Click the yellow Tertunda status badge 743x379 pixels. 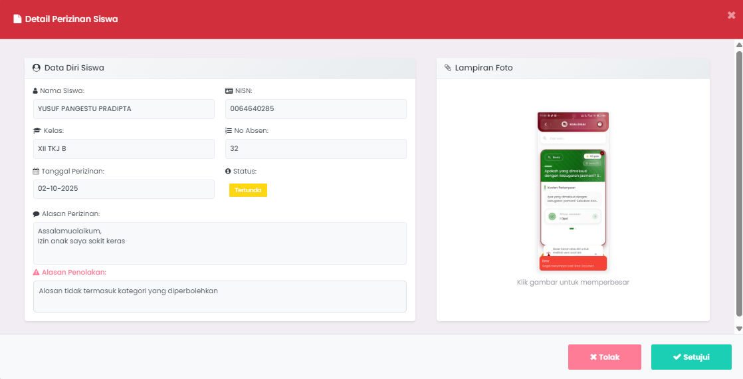click(x=248, y=190)
